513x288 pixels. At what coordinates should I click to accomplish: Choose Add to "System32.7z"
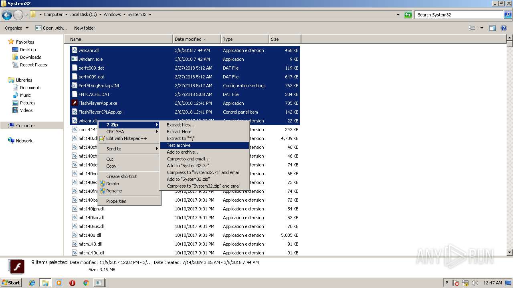click(204, 166)
